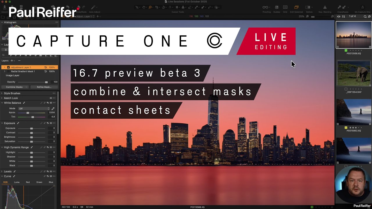Click the browser search magnifier icon
Screen dimensions: 372x209
(x=365, y=17)
